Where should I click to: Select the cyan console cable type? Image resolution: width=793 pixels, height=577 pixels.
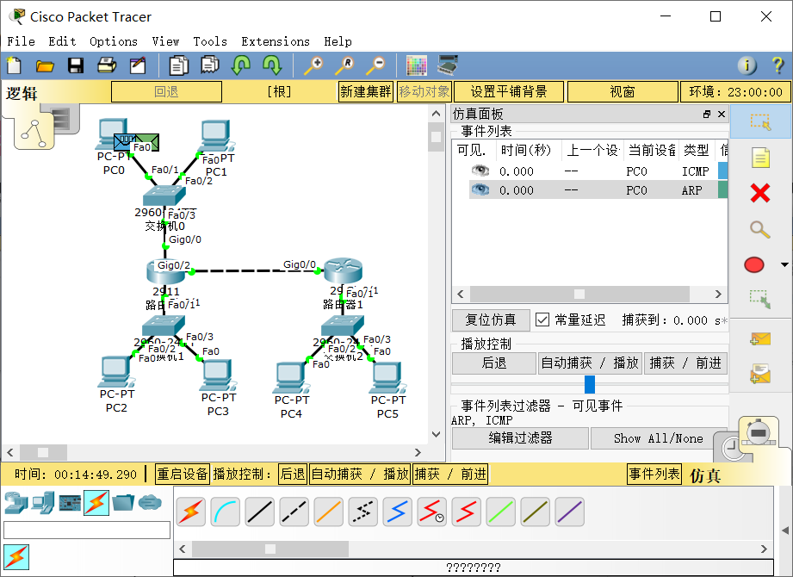tap(225, 512)
